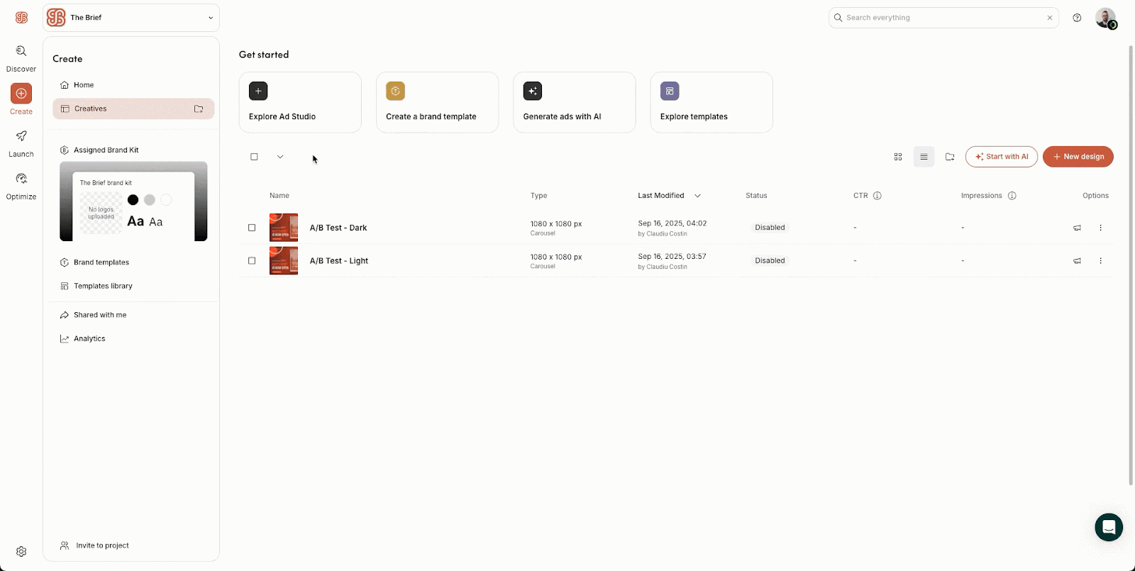The image size is (1135, 571).
Task: Switch to grid view layout
Action: click(x=898, y=157)
